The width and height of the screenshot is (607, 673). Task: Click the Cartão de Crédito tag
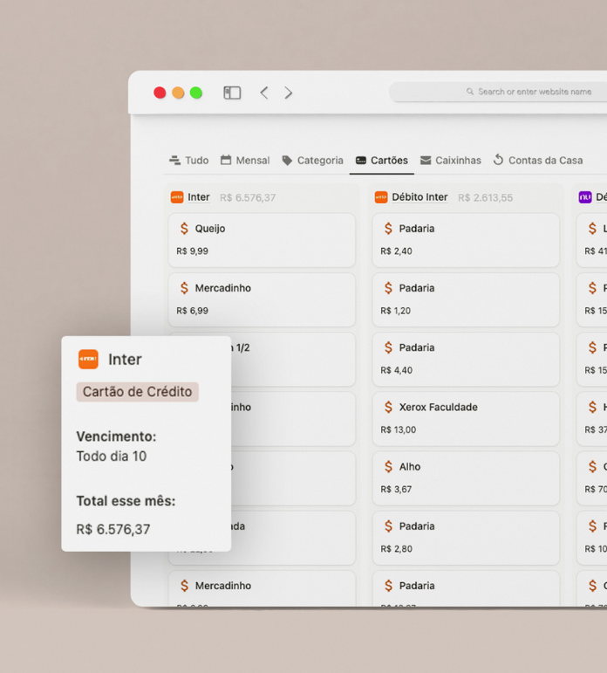(x=137, y=392)
